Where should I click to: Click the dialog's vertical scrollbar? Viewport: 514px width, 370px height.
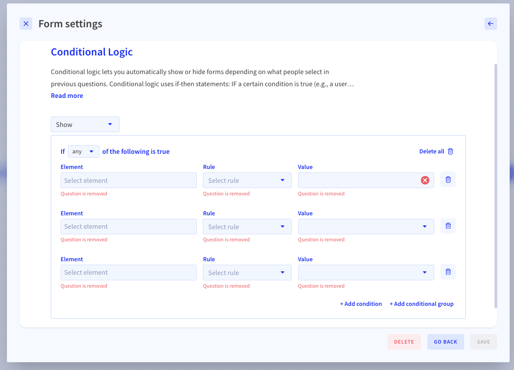coord(496,186)
